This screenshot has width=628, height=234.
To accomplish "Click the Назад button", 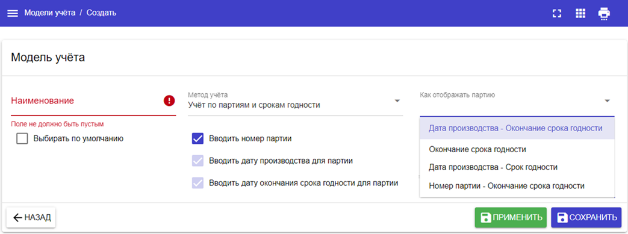I will pyautogui.click(x=31, y=217).
